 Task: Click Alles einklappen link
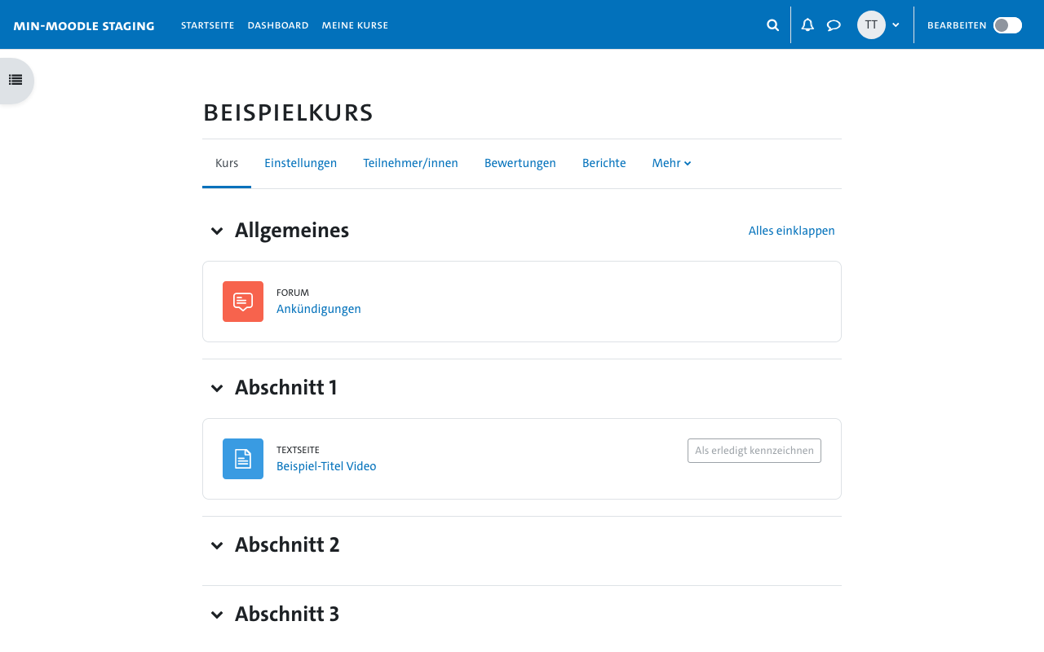[x=791, y=231]
